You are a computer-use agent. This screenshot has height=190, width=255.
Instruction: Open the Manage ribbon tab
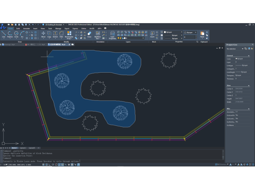tap(58, 28)
